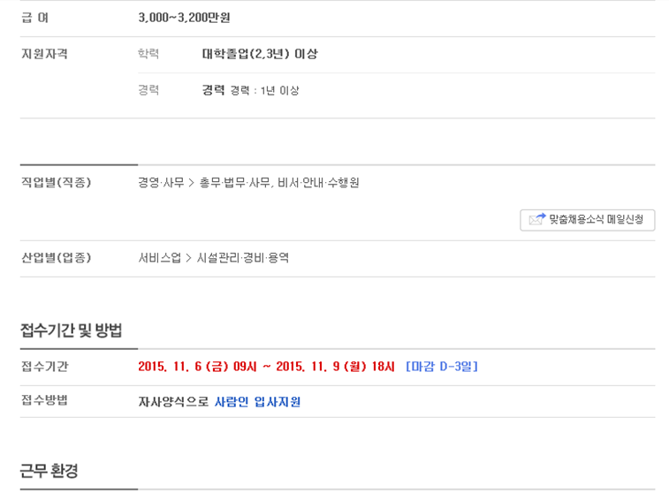Click the blue [마감 D-3일] deadline text
669x493 pixels.
coord(442,367)
